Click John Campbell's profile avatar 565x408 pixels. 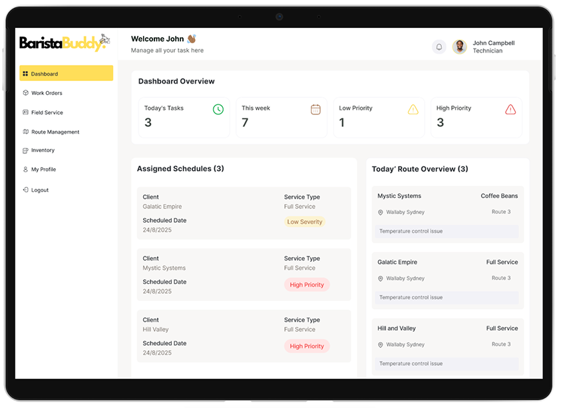pos(459,47)
